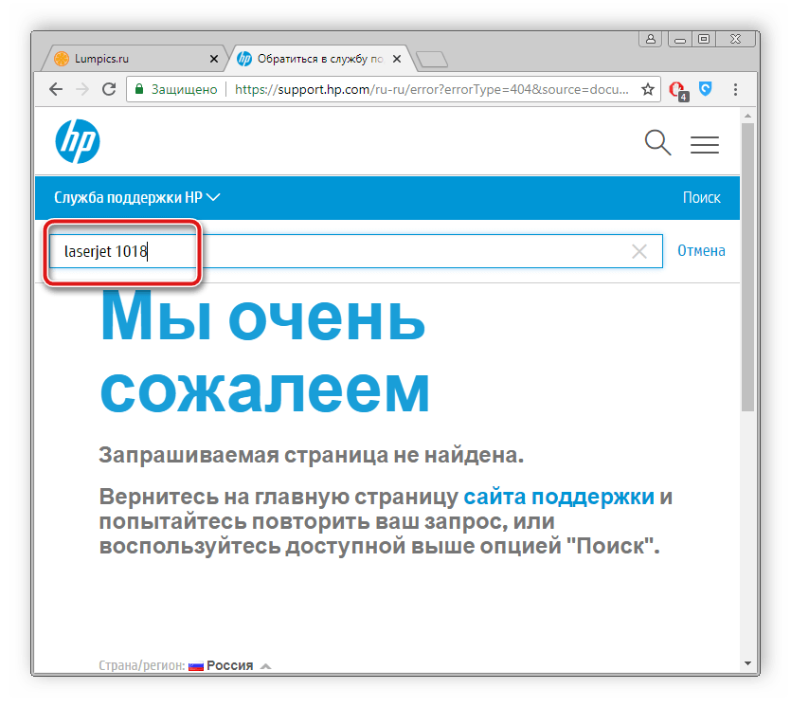Clear the search field with X
The width and height of the screenshot is (791, 707).
(x=639, y=251)
